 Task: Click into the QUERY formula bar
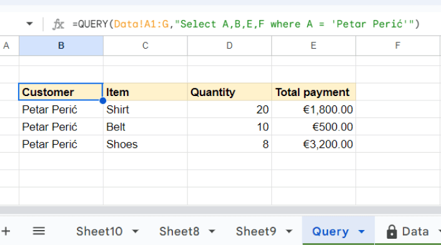click(x=246, y=24)
